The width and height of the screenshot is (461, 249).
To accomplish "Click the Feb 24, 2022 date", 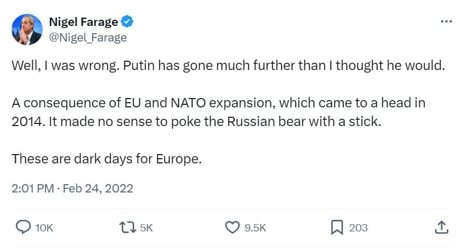I will coord(98,188).
